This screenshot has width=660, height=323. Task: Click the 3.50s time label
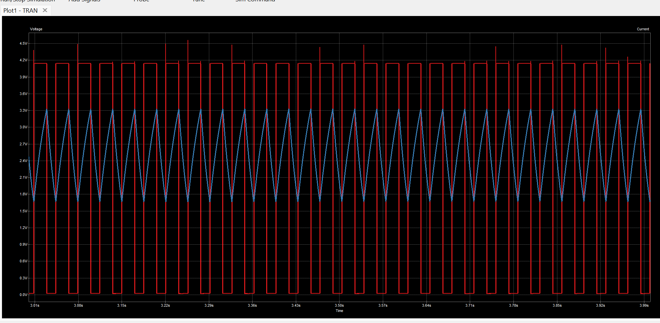point(339,305)
